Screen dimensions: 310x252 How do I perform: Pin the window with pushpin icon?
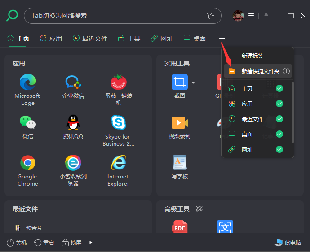click(x=266, y=16)
